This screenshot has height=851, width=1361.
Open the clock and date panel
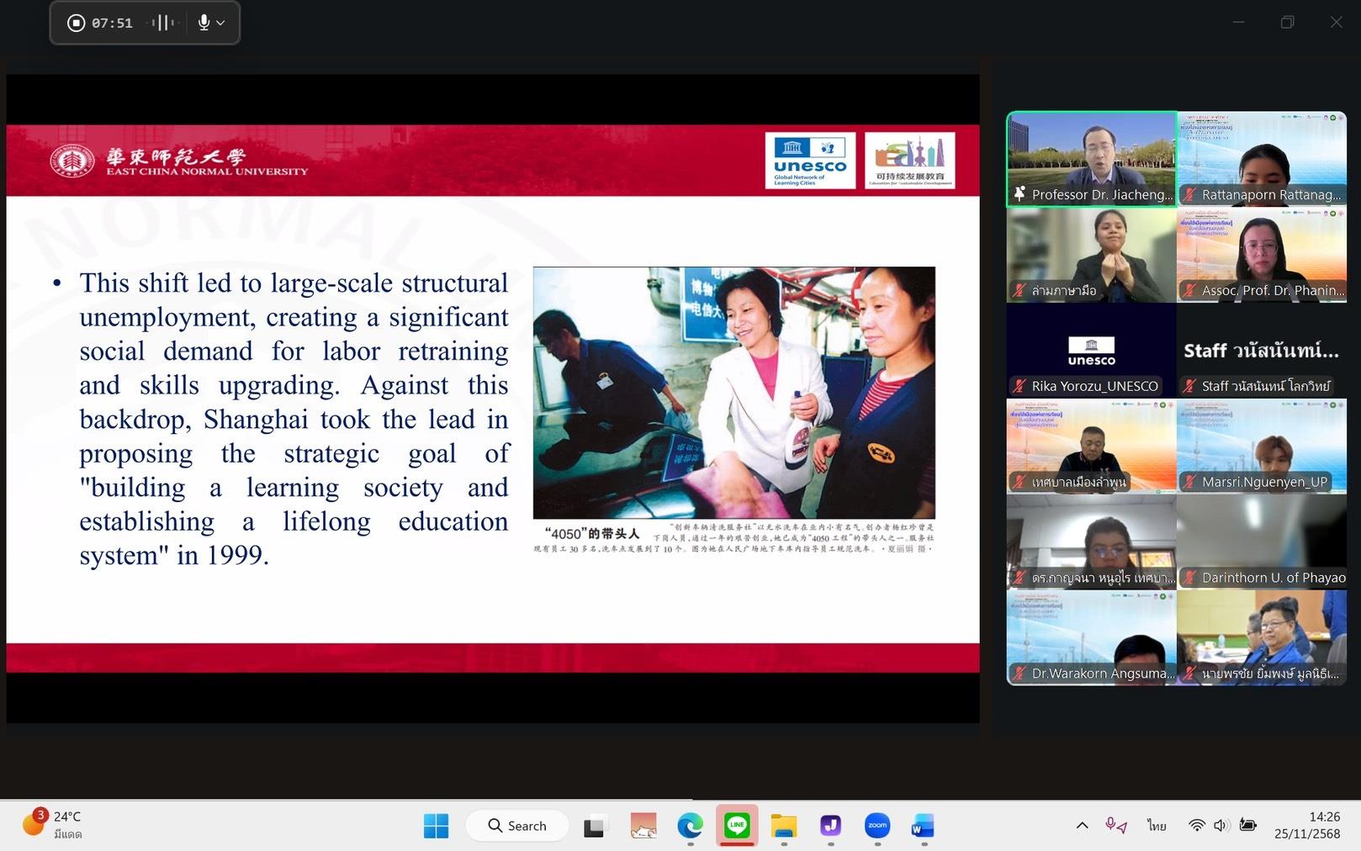point(1306,825)
